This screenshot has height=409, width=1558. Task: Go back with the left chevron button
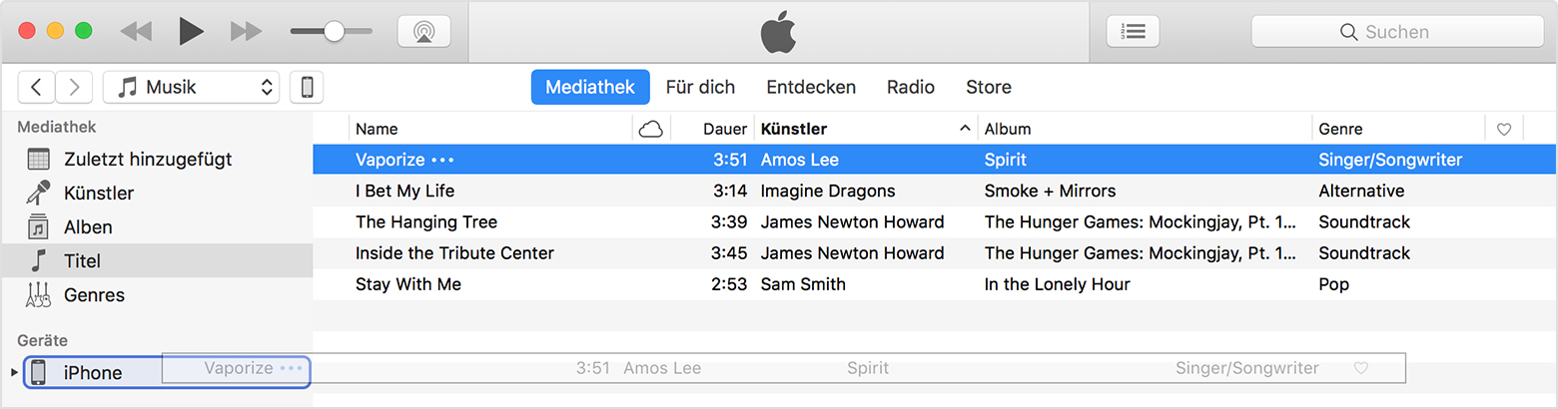click(36, 87)
